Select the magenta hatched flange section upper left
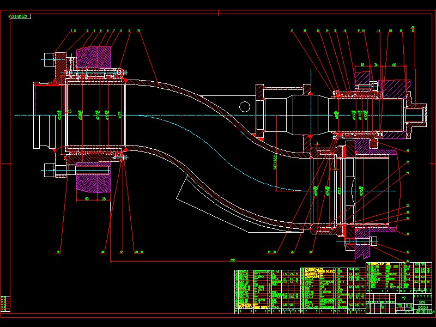Screen dimensions: 436x327 click(95, 57)
